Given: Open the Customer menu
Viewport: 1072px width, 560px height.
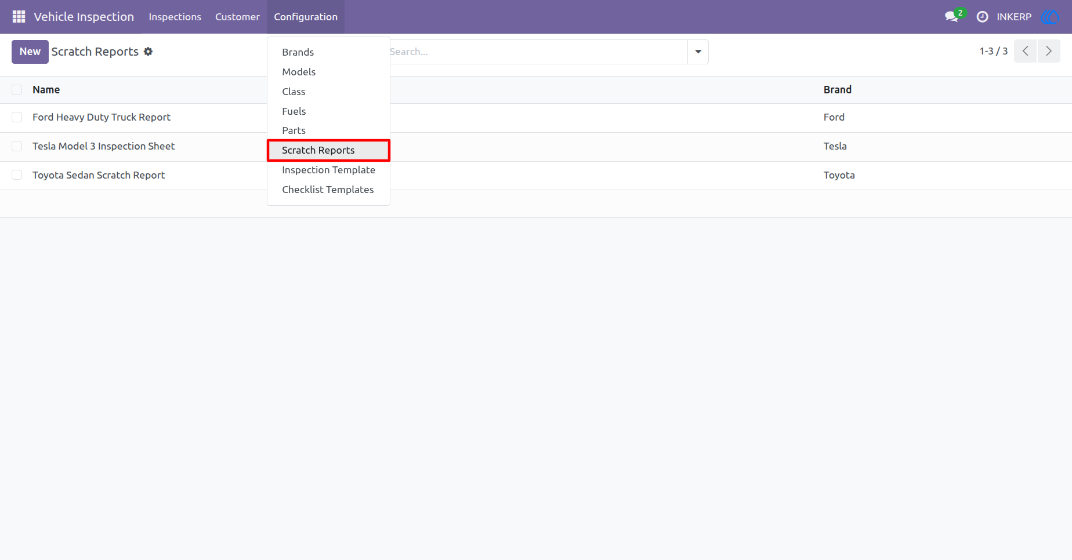Looking at the screenshot, I should point(237,17).
